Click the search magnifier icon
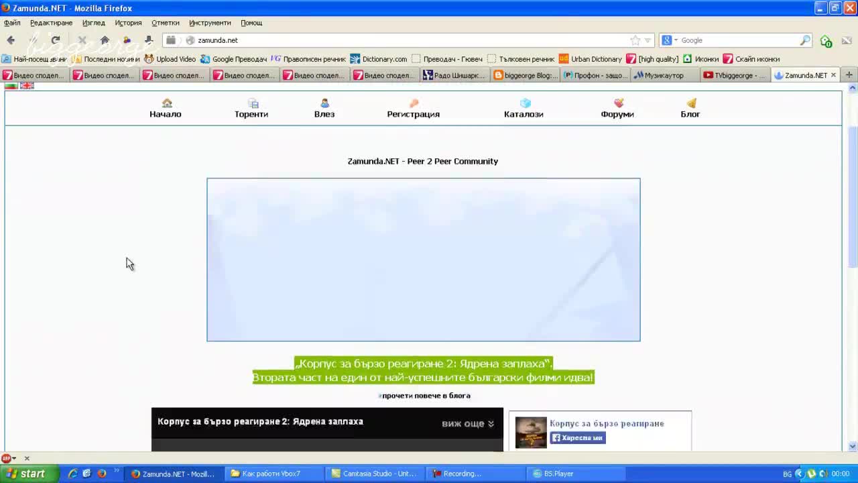The height and width of the screenshot is (483, 858). click(805, 40)
